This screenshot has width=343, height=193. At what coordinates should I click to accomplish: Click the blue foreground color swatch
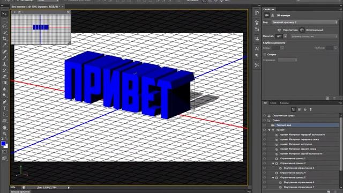click(x=3, y=144)
